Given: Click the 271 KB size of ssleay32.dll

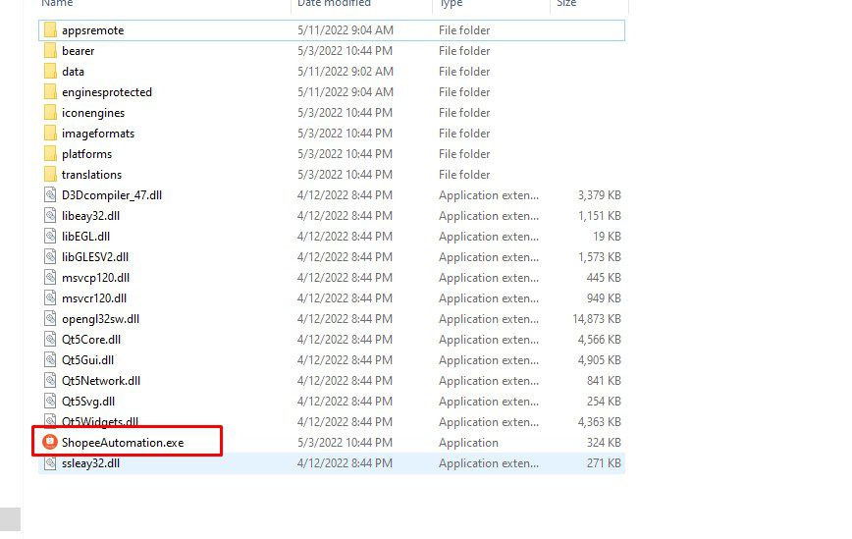Looking at the screenshot, I should pos(604,463).
